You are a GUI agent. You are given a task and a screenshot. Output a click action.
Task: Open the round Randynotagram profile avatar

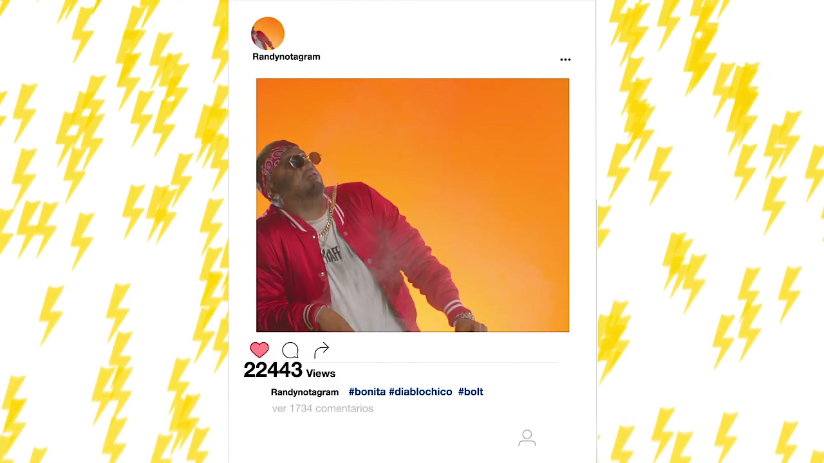268,33
